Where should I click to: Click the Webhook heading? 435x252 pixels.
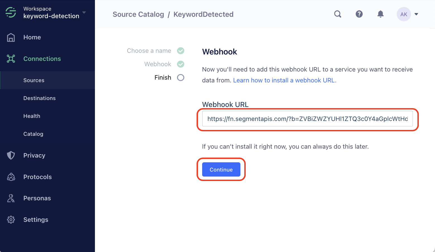tap(219, 52)
